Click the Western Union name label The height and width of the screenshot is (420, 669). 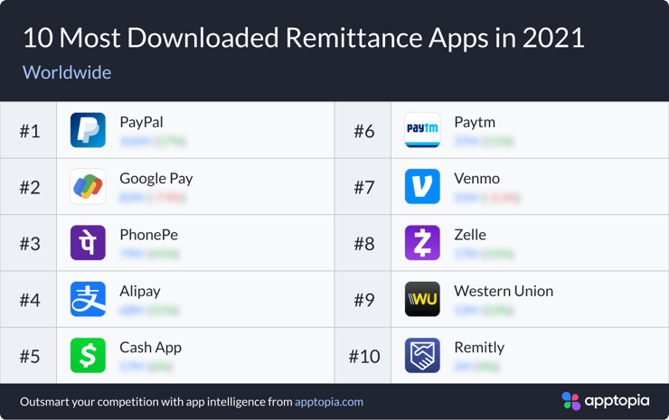pos(503,291)
